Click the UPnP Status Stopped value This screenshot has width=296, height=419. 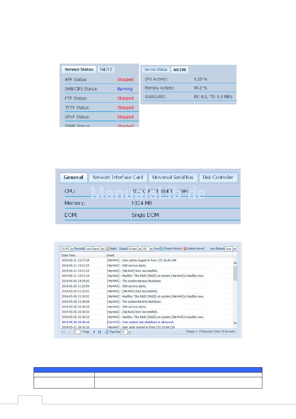[x=125, y=117]
